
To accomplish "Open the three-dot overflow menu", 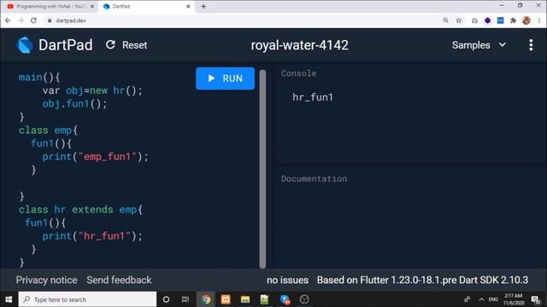I will click(531, 45).
